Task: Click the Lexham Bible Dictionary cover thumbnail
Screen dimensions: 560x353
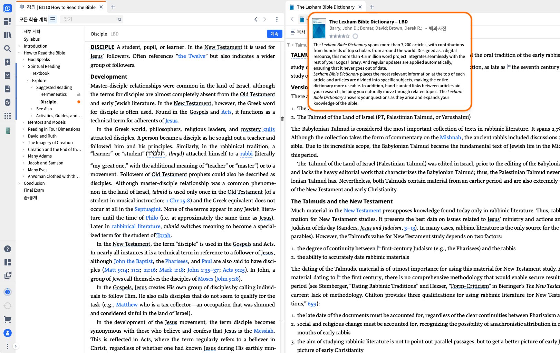Action: (319, 28)
